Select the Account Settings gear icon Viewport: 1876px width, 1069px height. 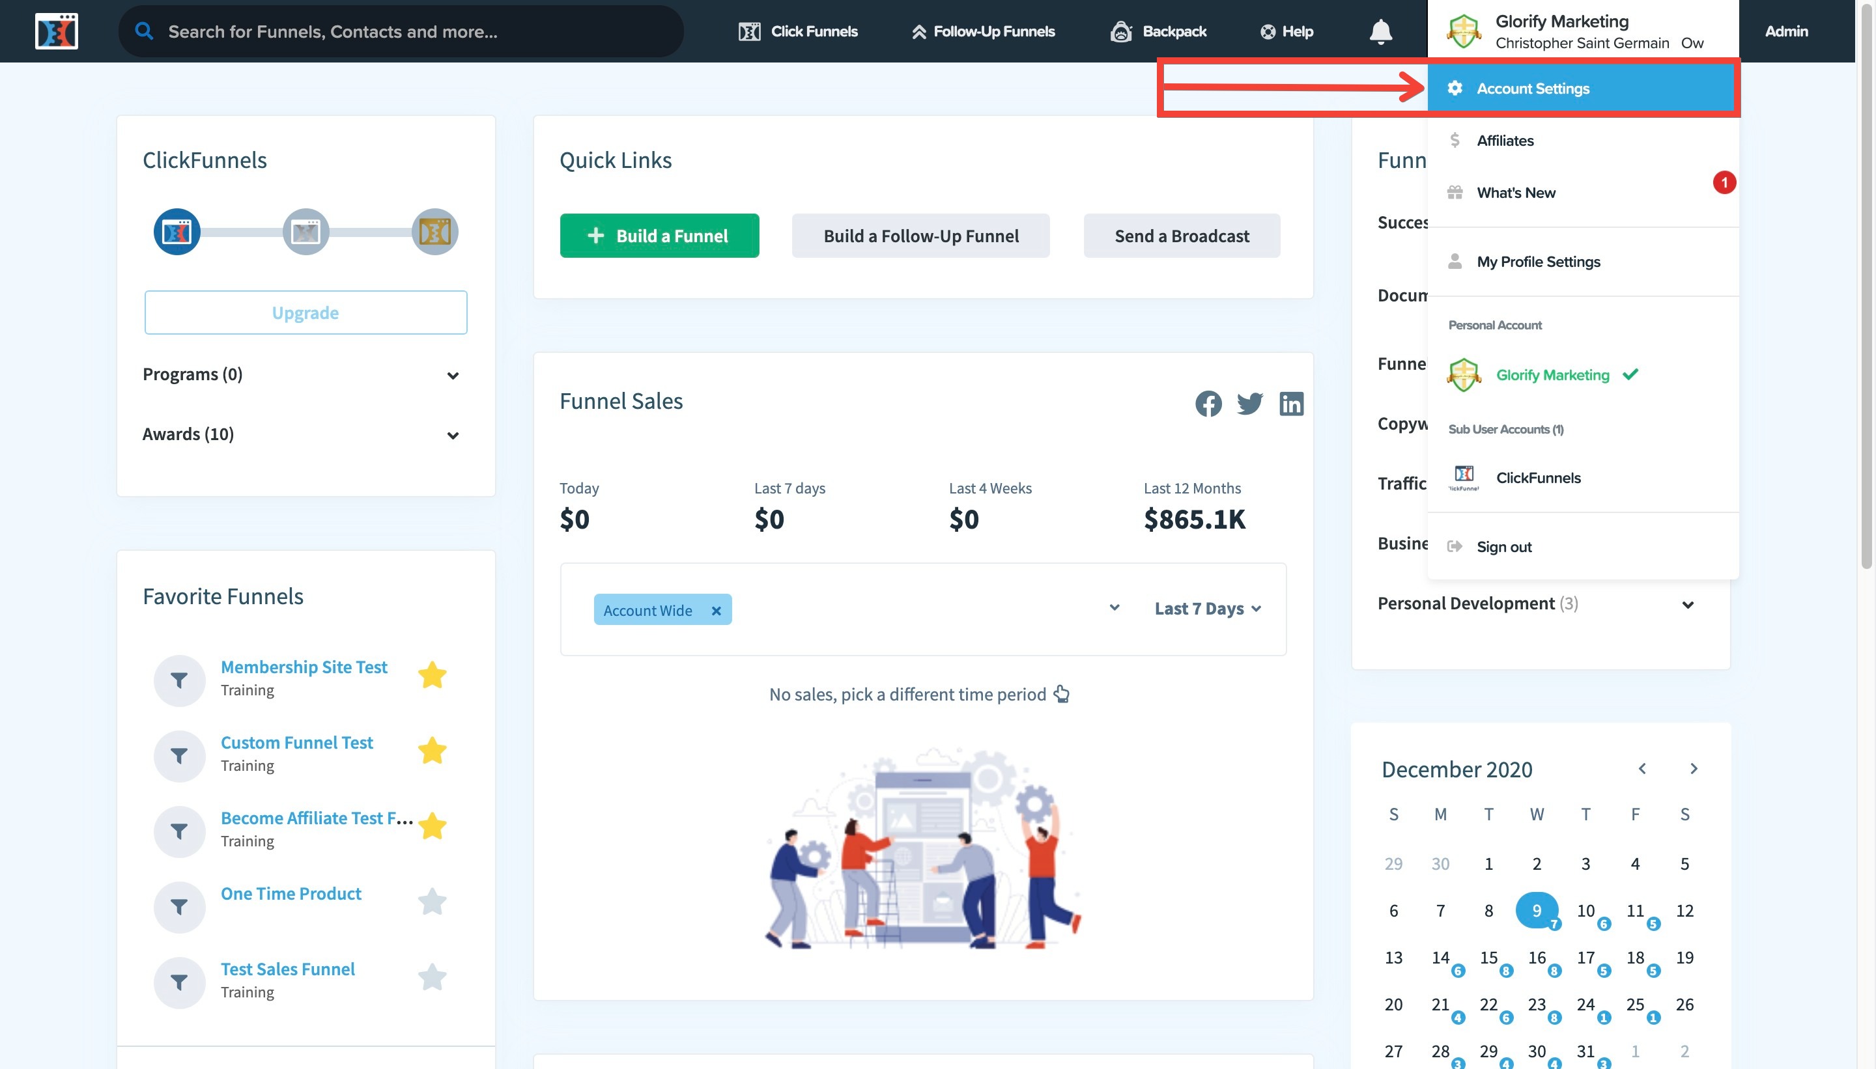coord(1455,88)
